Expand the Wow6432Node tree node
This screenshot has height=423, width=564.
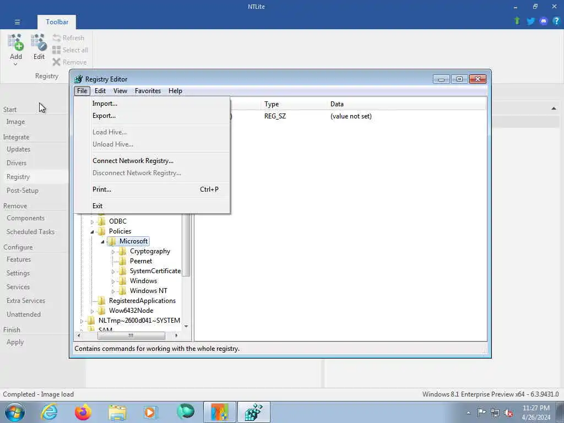coord(92,311)
